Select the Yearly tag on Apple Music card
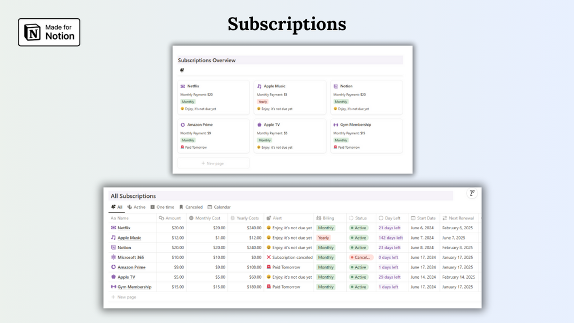 [263, 102]
